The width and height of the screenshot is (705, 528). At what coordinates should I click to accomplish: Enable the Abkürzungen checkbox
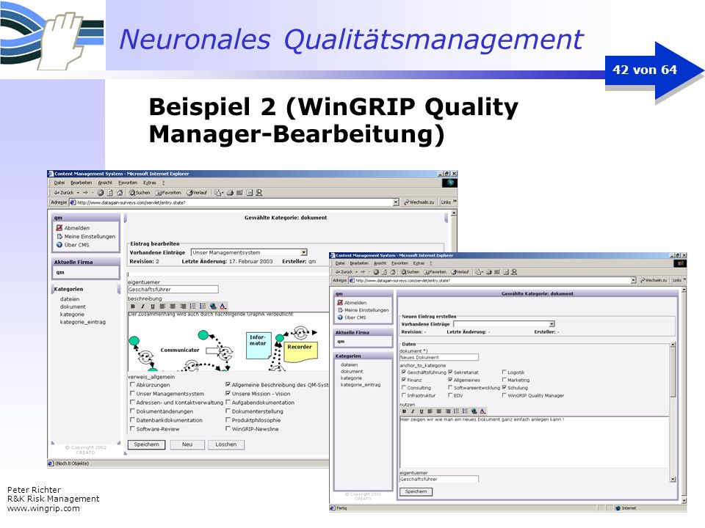click(x=132, y=385)
